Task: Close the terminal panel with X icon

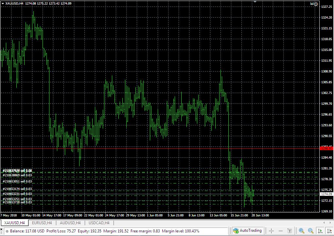Action: 1,229
